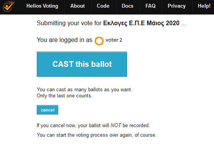The height and width of the screenshot is (147, 214).
Task: Go to the Code section
Action: click(103, 6)
